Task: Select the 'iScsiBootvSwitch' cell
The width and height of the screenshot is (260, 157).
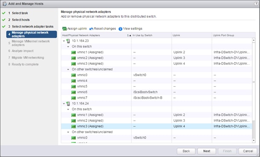Action: [145, 92]
